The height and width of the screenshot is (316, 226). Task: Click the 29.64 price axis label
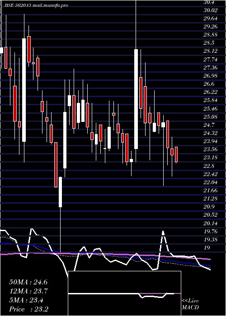pos(210,19)
